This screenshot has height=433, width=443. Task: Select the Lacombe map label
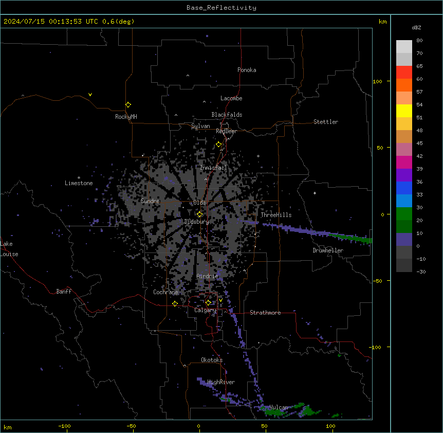[x=231, y=98]
